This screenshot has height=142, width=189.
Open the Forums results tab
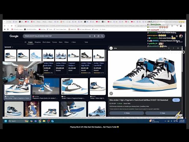[x=55, y=42]
